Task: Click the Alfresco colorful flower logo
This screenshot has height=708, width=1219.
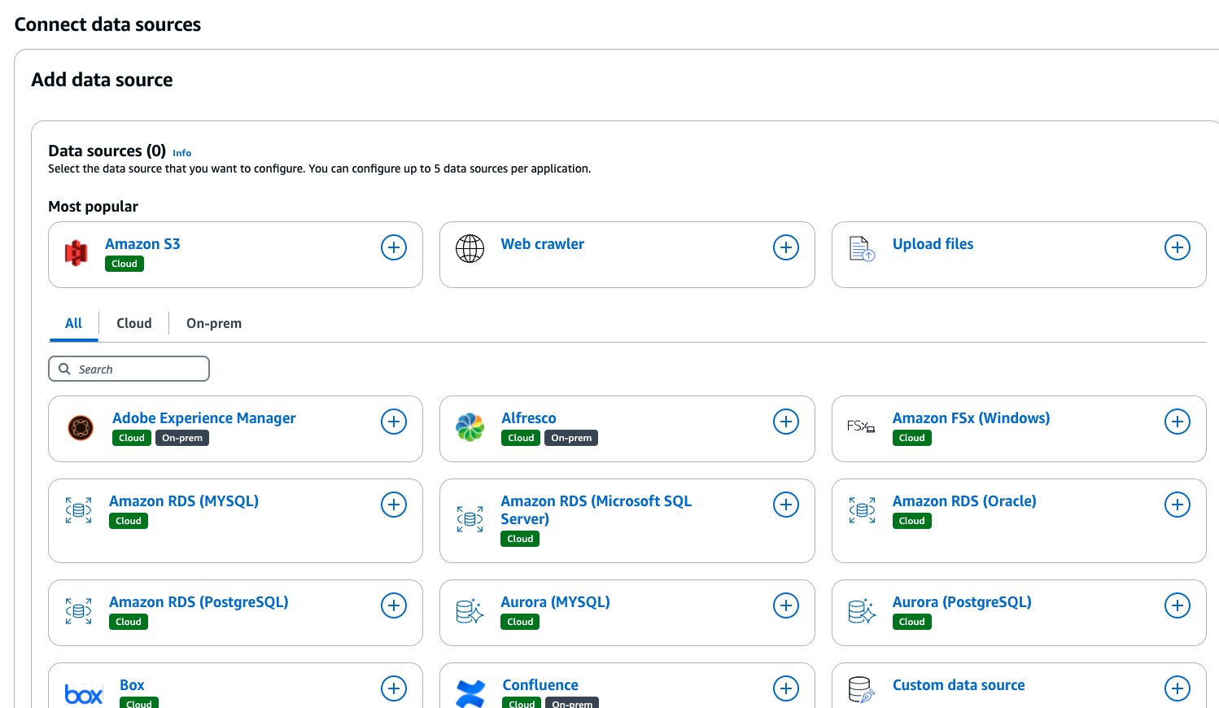Action: point(470,427)
